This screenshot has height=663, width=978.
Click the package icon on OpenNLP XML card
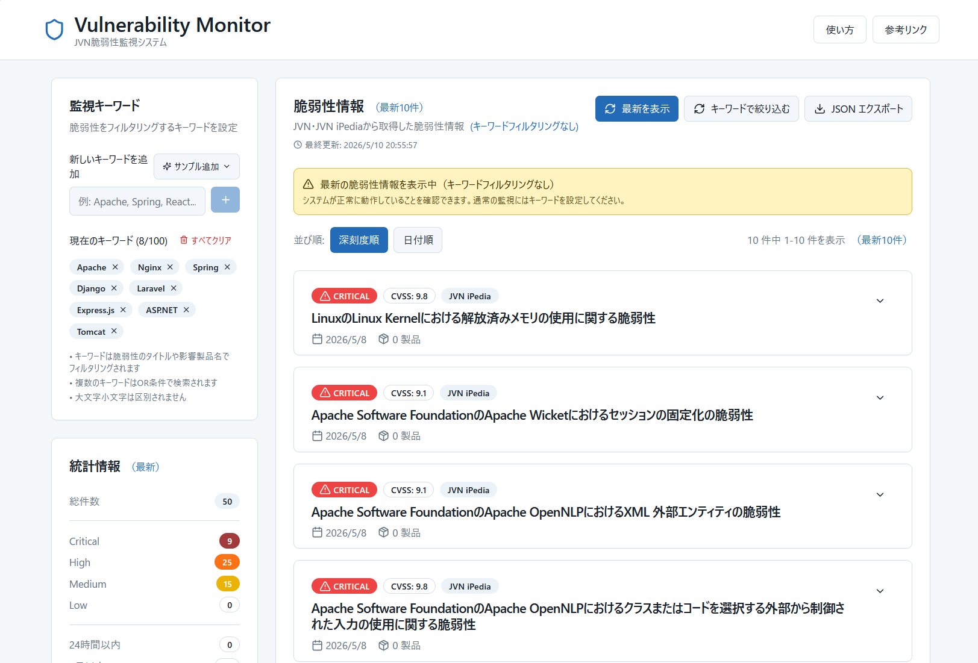383,532
